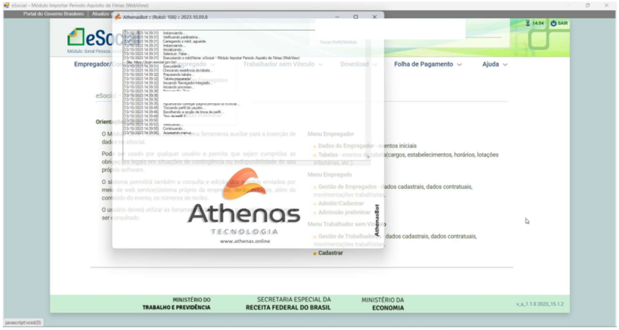Click the Menu Empregado heading
619x330 pixels.
click(x=329, y=174)
